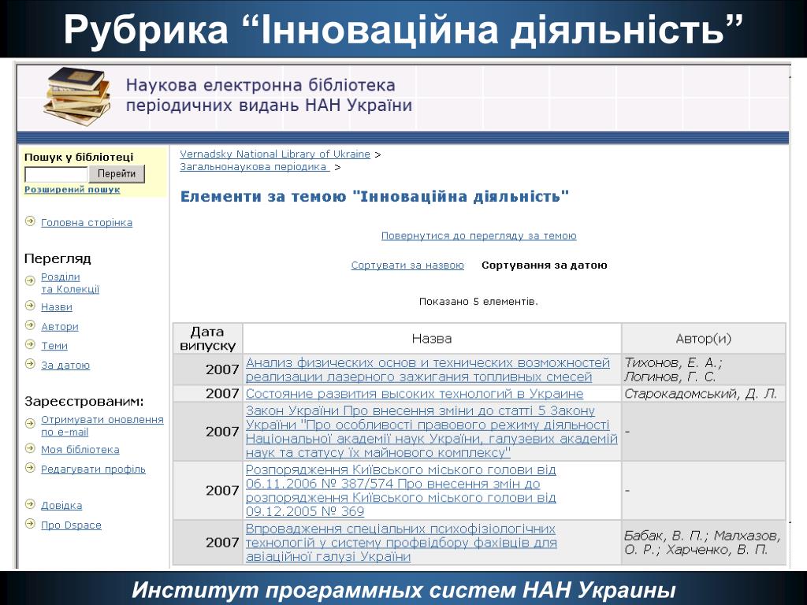Go to Головна сторінка link
Screen dimensions: 807x605
tap(87, 223)
